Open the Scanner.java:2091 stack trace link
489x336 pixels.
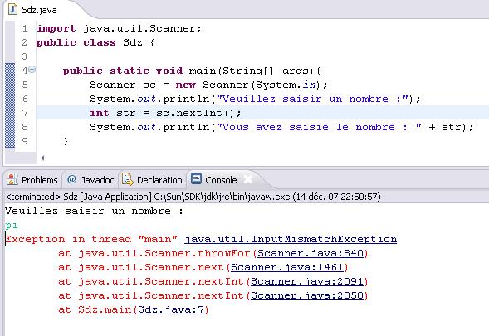(x=307, y=281)
